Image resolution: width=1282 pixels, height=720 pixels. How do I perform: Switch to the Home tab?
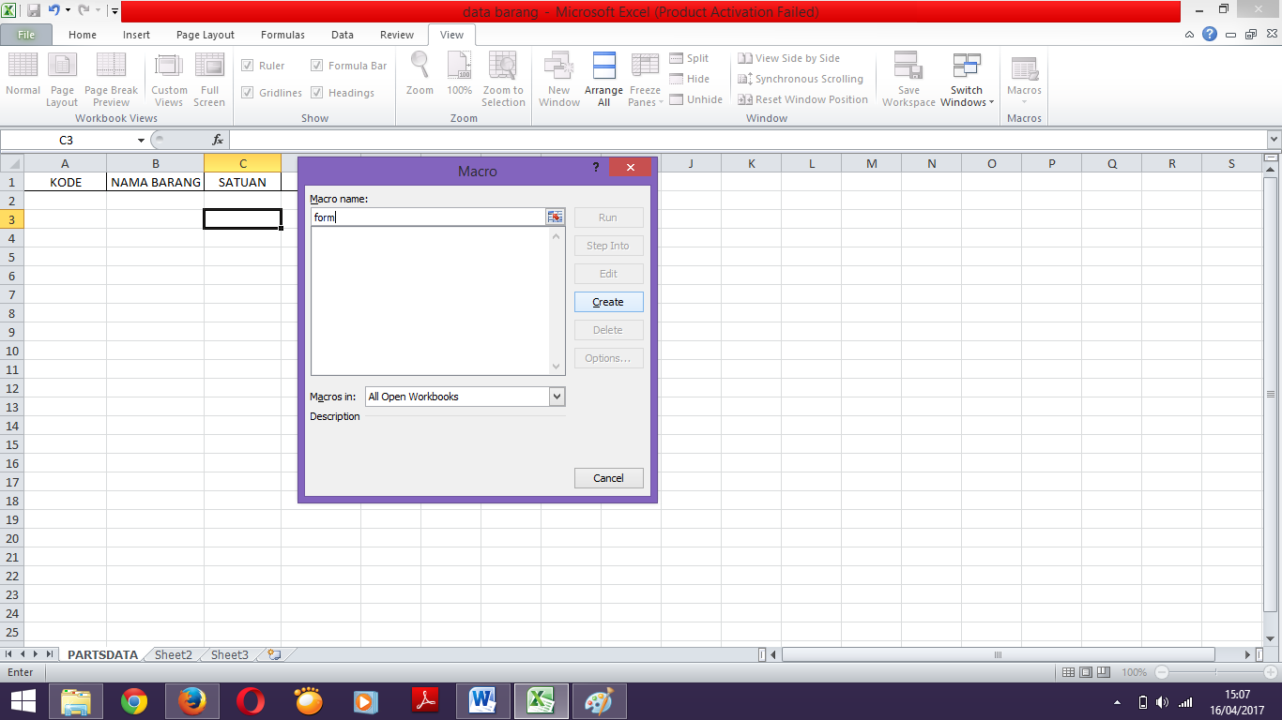pyautogui.click(x=83, y=35)
